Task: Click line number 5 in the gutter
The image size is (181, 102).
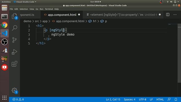Action: pyautogui.click(x=29, y=43)
